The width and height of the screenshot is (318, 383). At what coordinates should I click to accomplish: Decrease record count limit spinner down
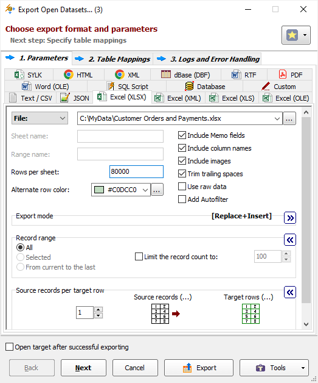pos(286,259)
